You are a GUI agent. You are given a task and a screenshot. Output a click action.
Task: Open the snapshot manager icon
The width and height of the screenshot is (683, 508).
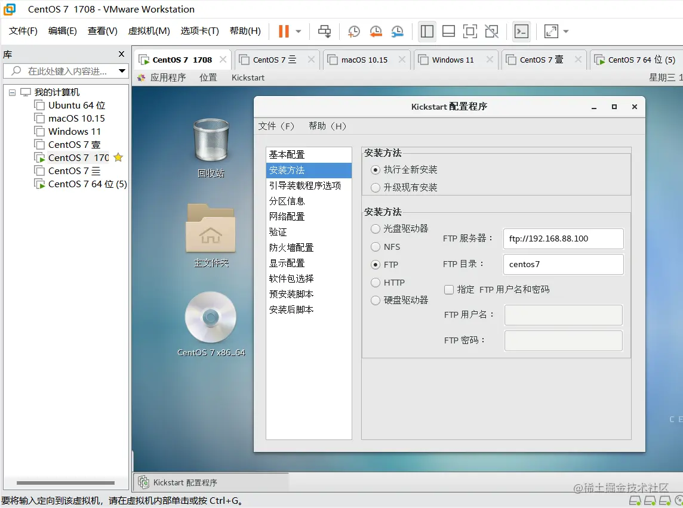[x=397, y=32]
